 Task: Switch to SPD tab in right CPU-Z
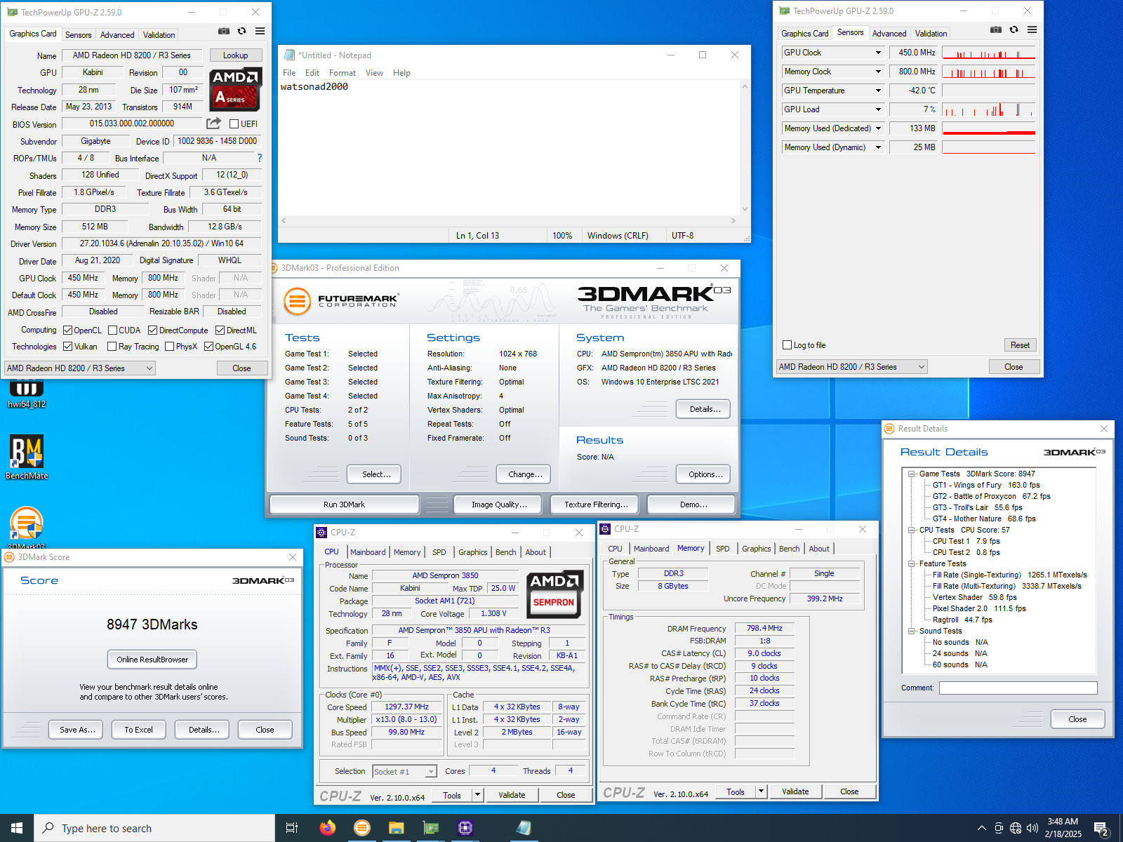pos(723,549)
